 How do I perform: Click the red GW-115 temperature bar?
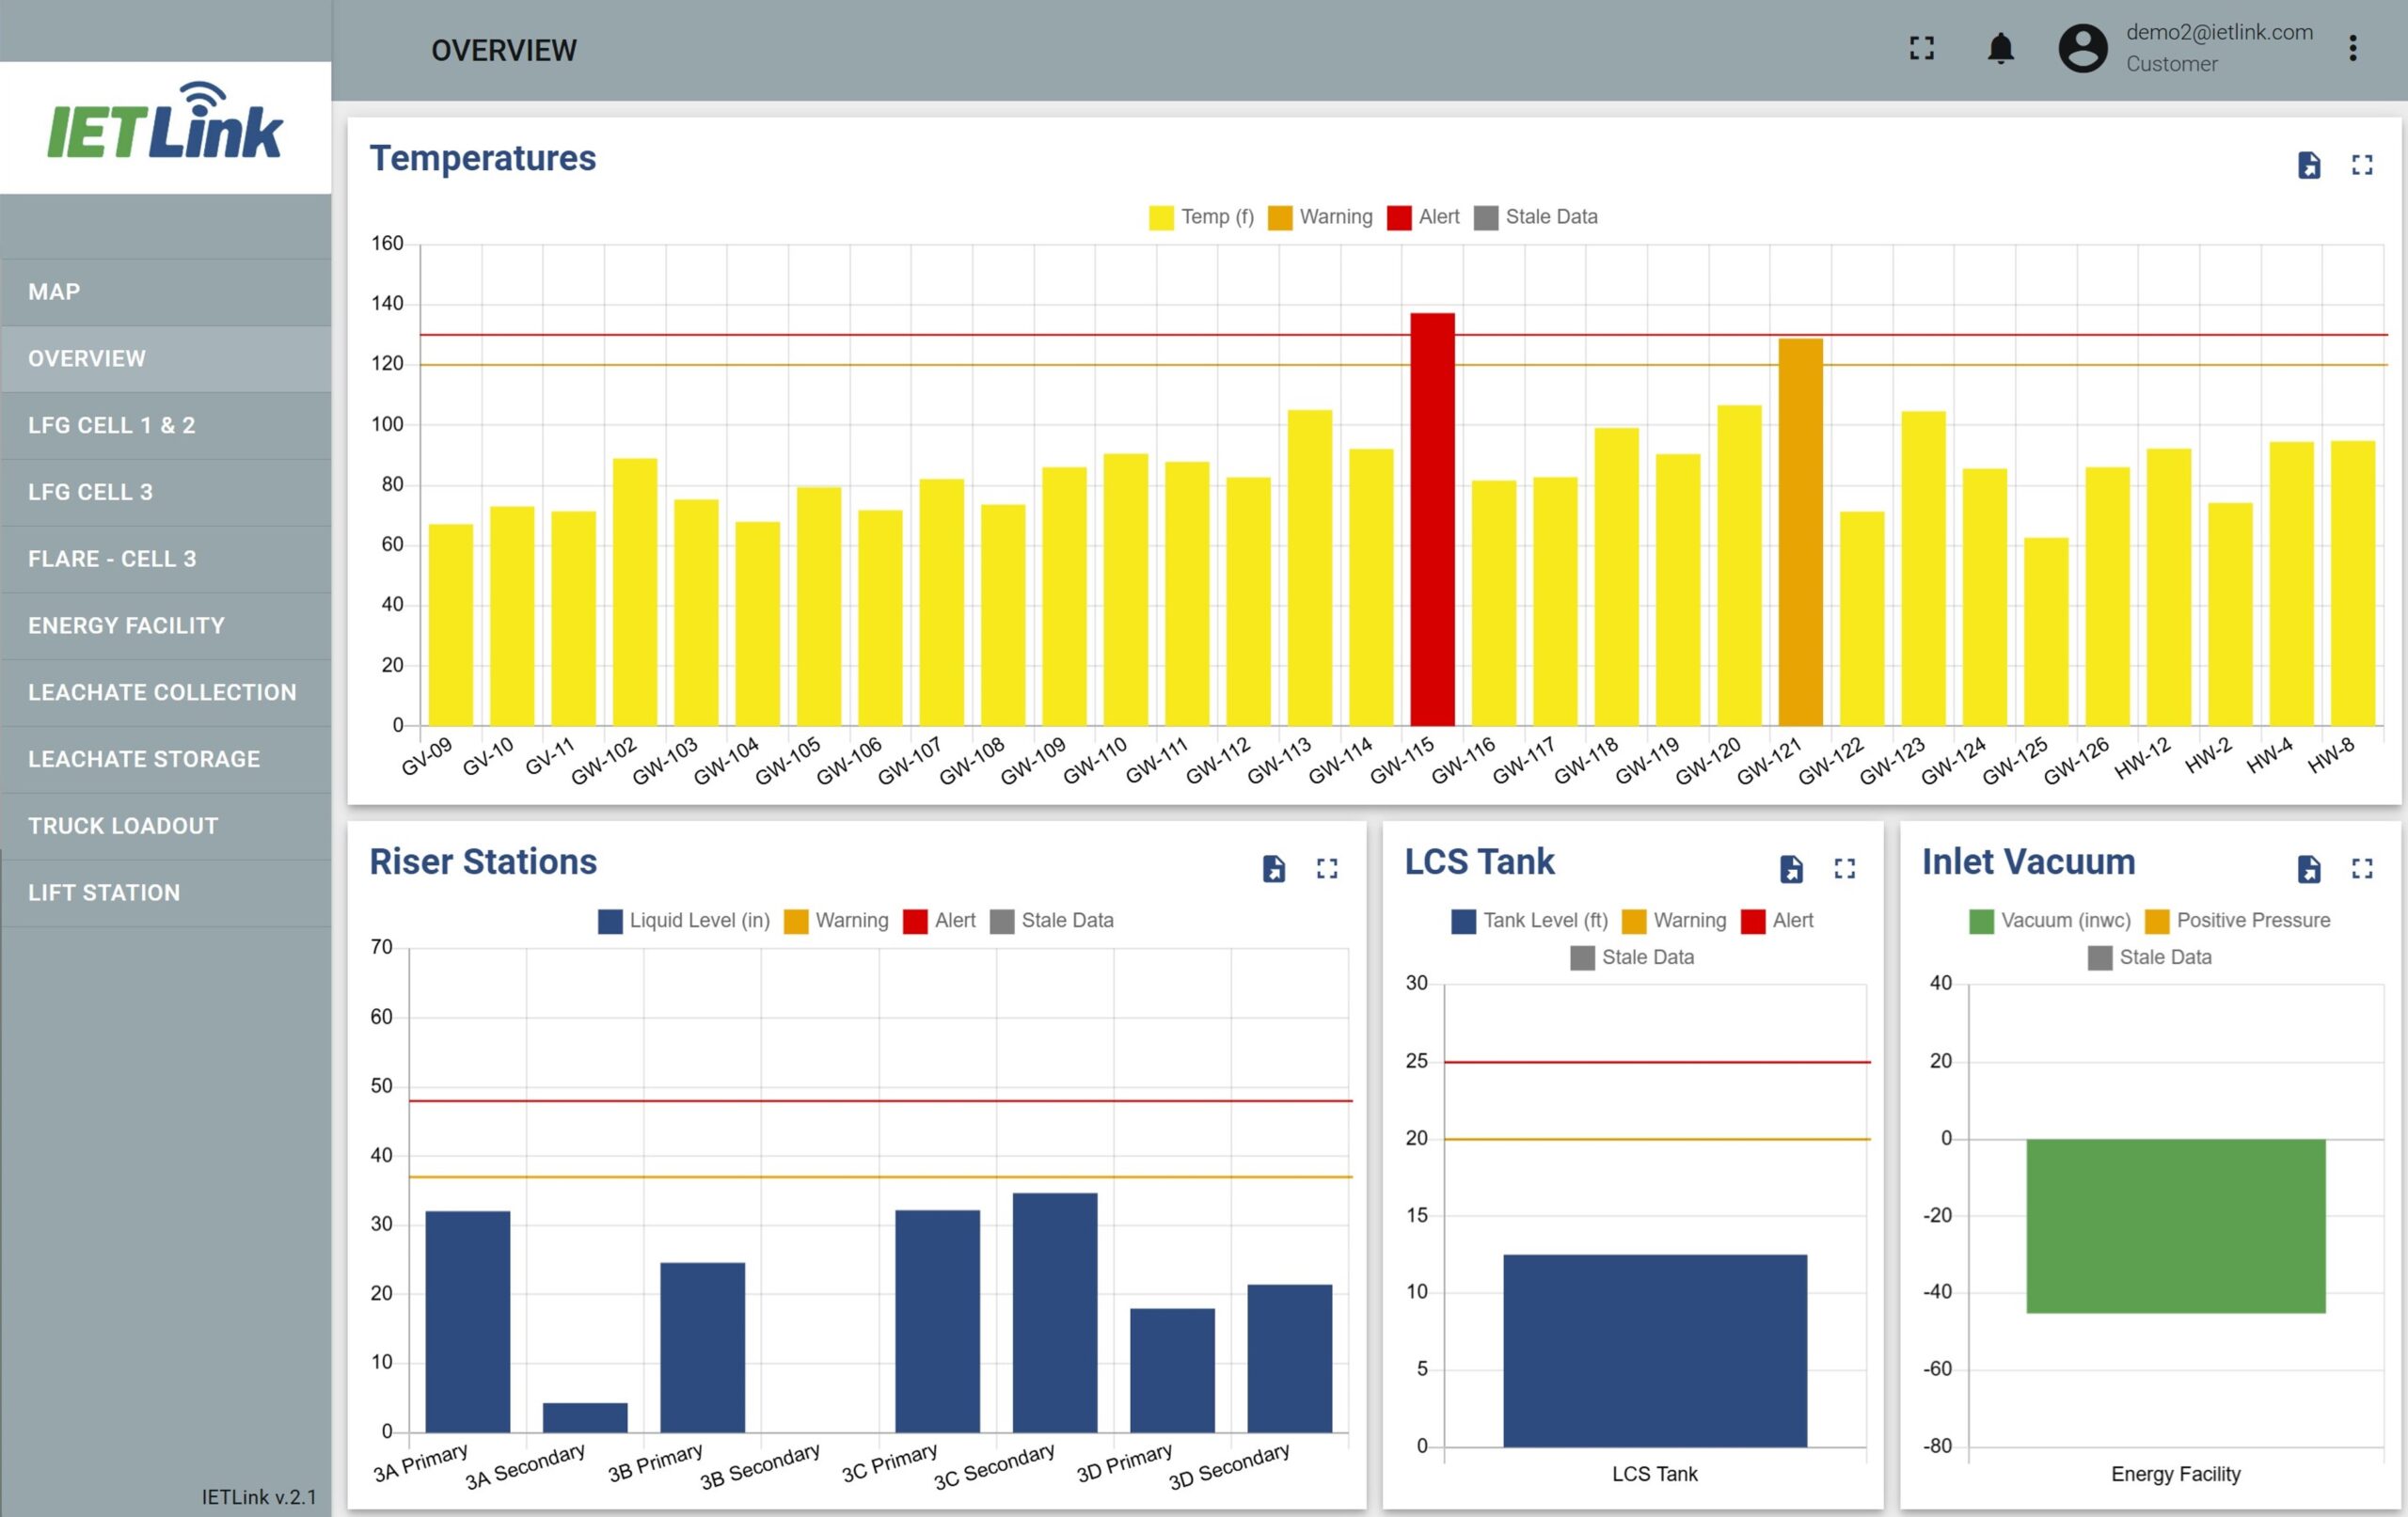click(1432, 519)
